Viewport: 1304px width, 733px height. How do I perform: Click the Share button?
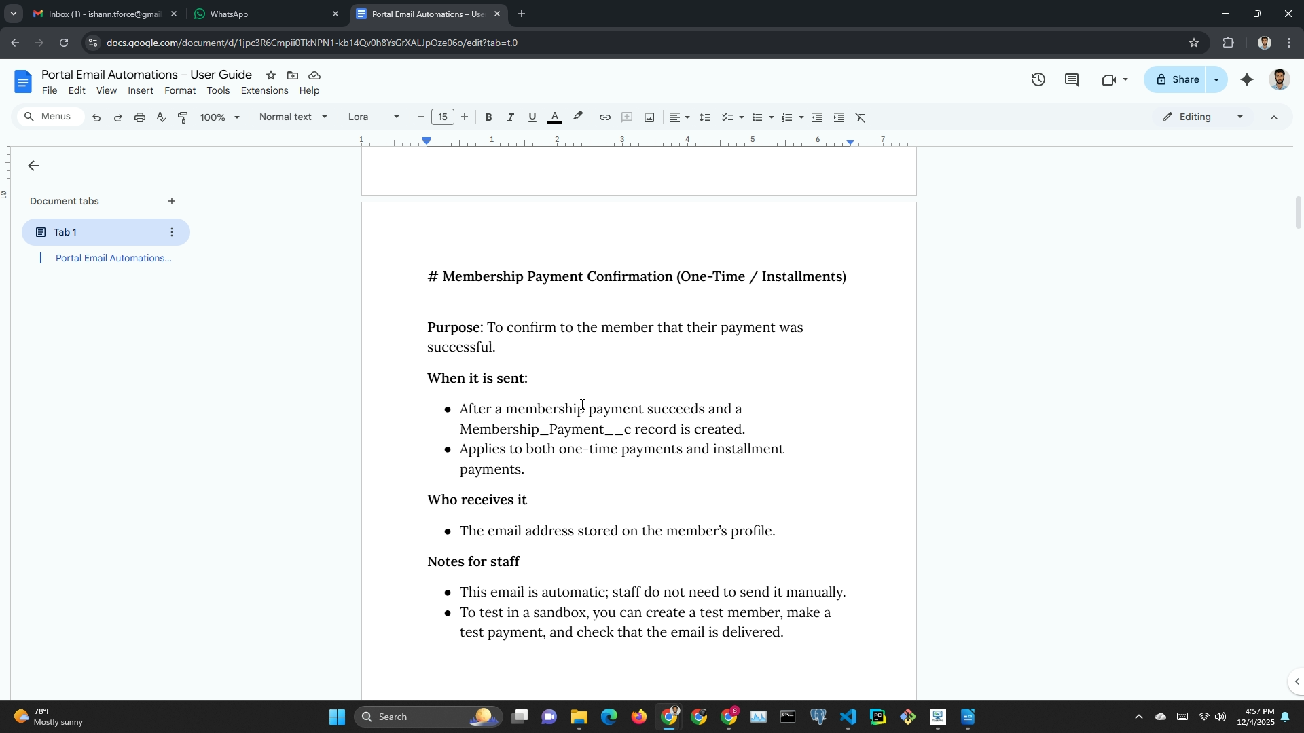[x=1176, y=79]
